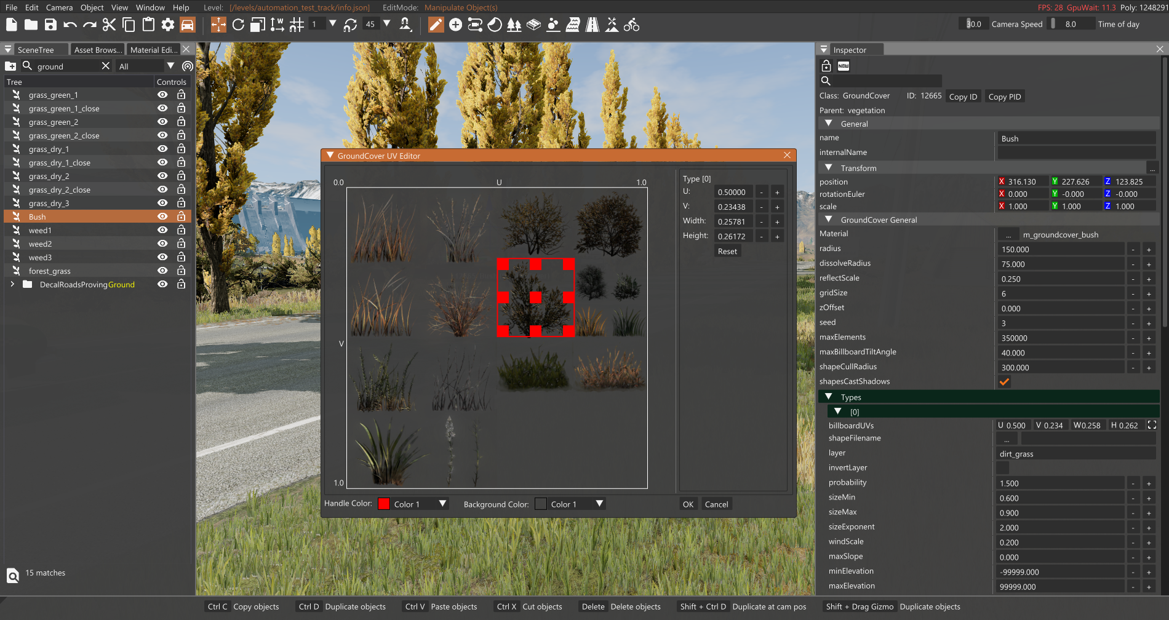The height and width of the screenshot is (620, 1169).
Task: Switch to the Asset Browser tab
Action: pos(97,50)
